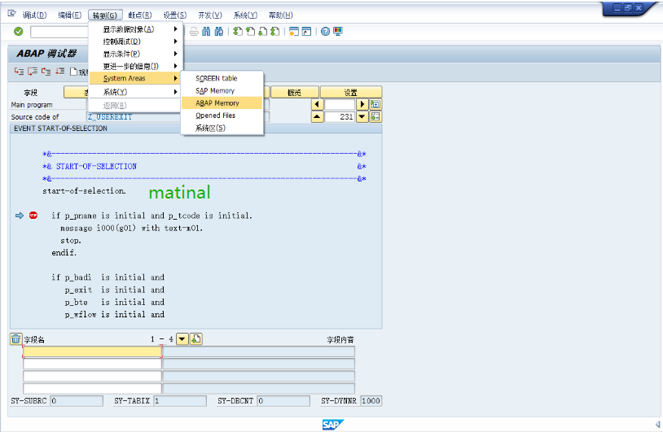This screenshot has height=432, width=663.
Task: Click System Areas in the 转到 menu
Action: (x=136, y=78)
